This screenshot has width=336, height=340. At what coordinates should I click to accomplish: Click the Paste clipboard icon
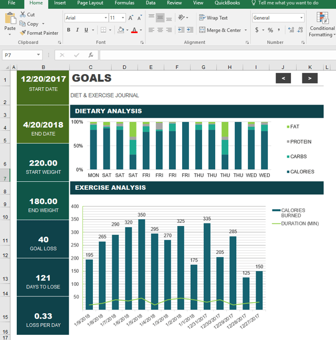point(10,18)
